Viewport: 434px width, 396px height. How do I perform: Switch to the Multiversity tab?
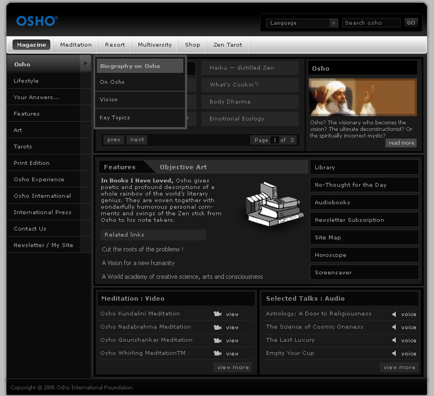pyautogui.click(x=154, y=44)
